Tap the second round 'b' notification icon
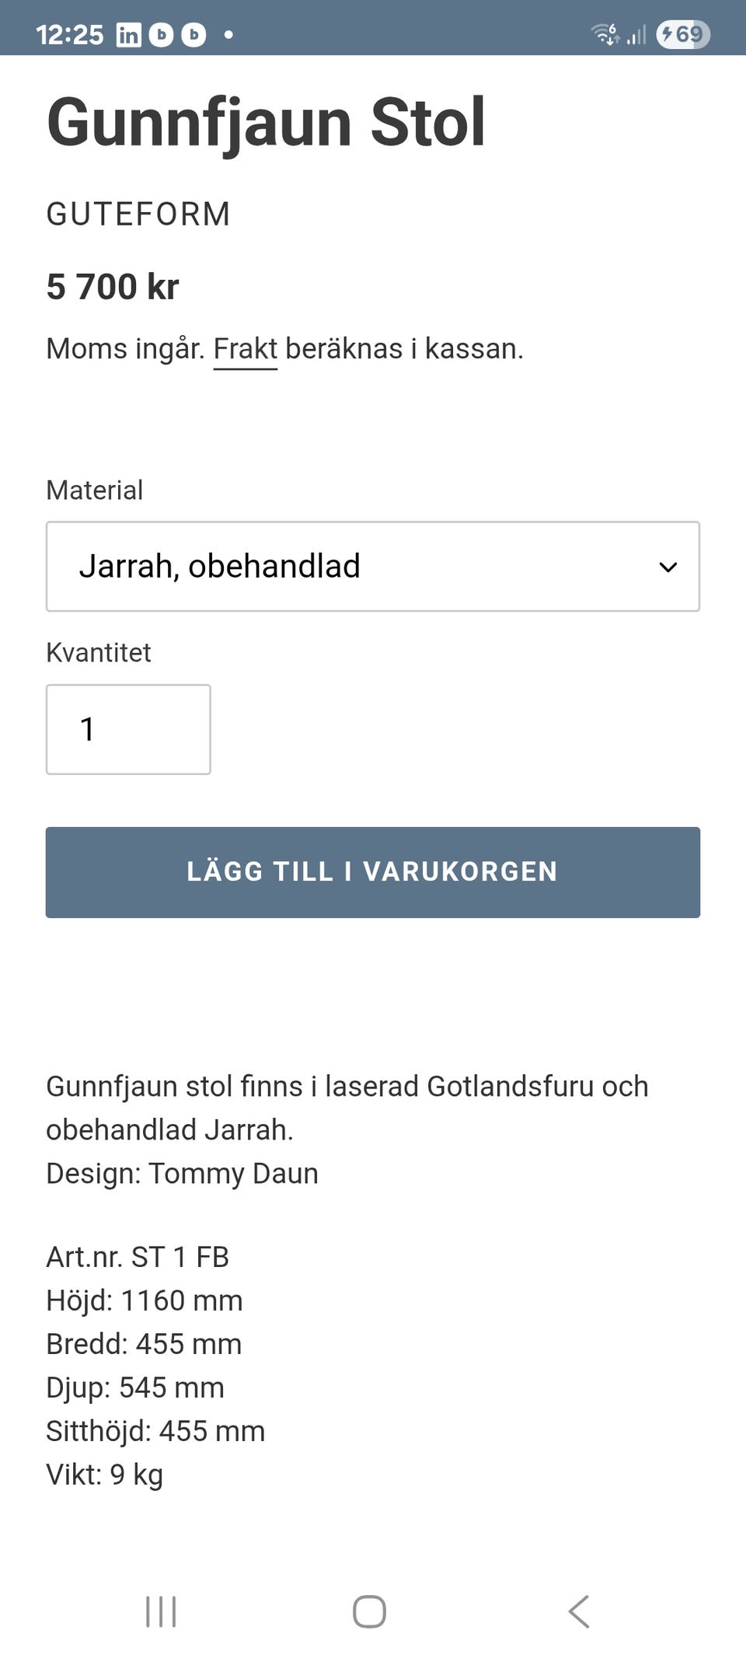 click(x=193, y=35)
